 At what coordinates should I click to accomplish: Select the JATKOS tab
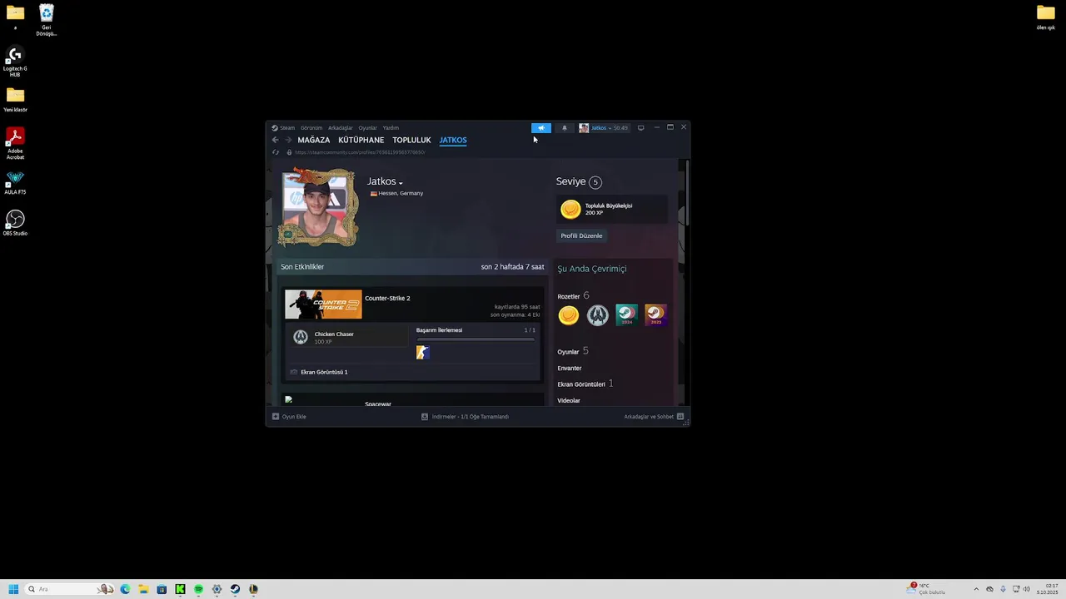click(453, 140)
